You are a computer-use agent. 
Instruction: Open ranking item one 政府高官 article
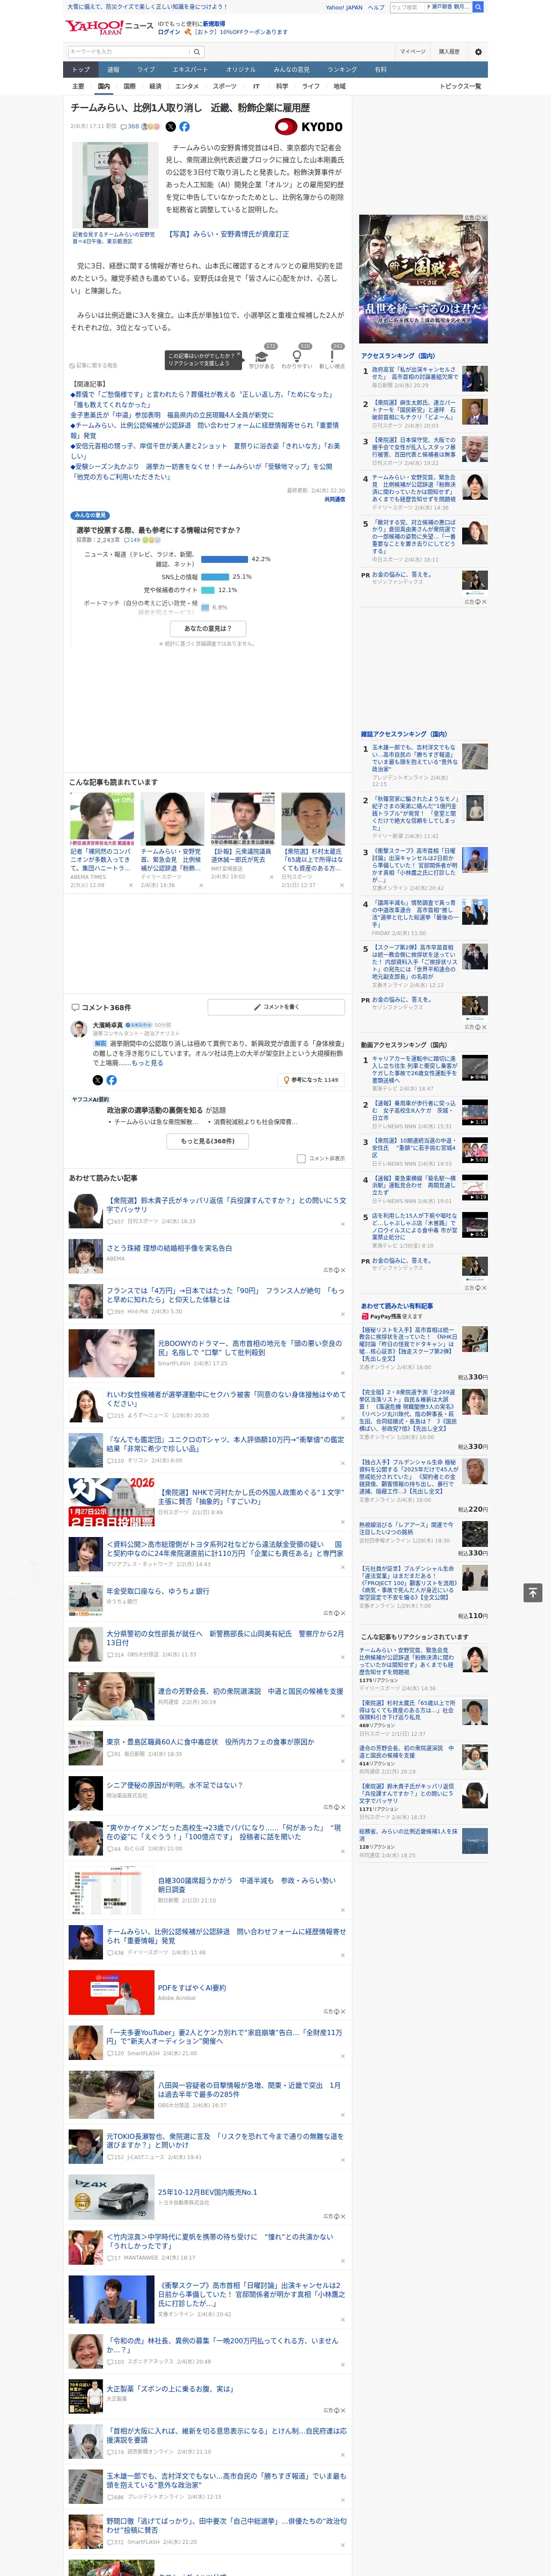[x=414, y=373]
